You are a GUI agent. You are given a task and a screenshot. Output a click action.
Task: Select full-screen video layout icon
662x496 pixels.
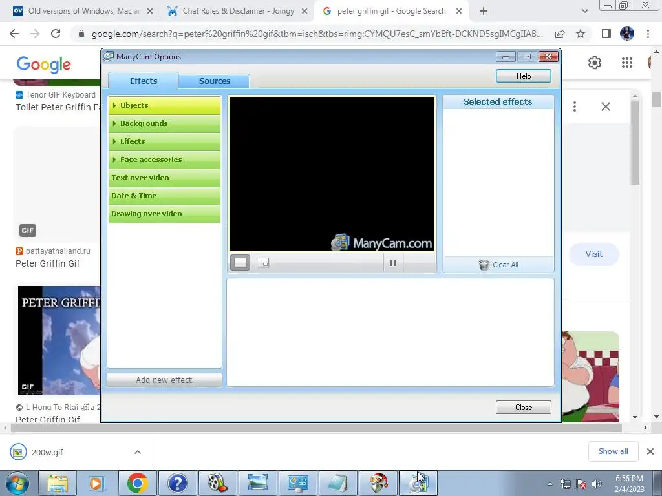[x=240, y=263]
